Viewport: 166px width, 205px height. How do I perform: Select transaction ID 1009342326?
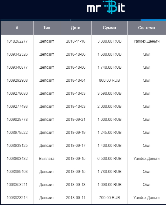(x=17, y=54)
